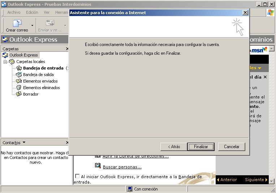The height and width of the screenshot is (193, 276).
Task: Click the Elementos eliminados trash icon
Action: [x=19, y=88]
